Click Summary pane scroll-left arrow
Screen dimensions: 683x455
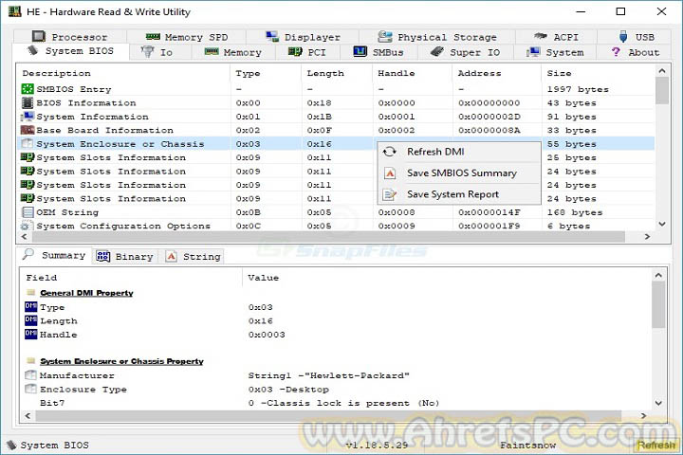click(28, 416)
